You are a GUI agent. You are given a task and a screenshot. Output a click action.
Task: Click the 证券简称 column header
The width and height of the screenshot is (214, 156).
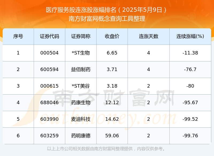(x=81, y=36)
